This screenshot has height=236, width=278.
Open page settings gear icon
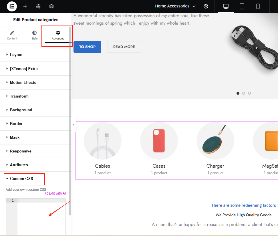pos(206,6)
